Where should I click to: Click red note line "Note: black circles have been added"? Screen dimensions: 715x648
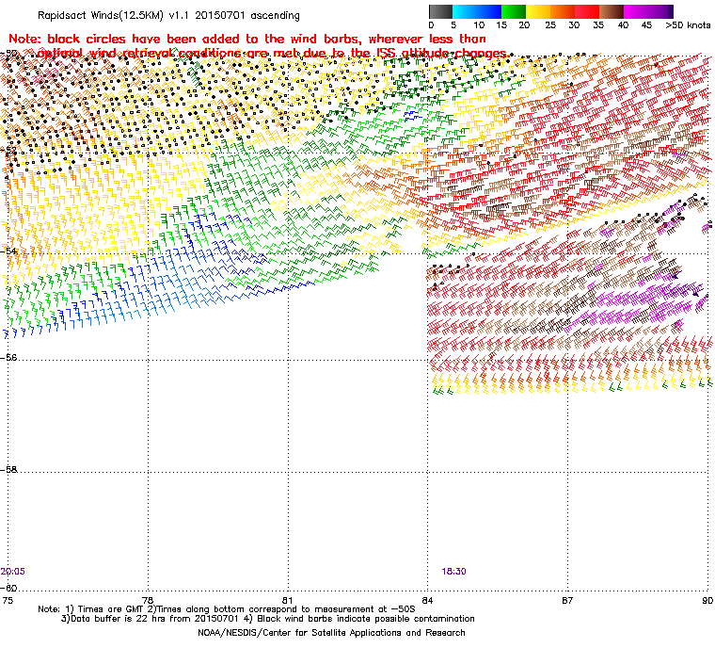tap(247, 39)
